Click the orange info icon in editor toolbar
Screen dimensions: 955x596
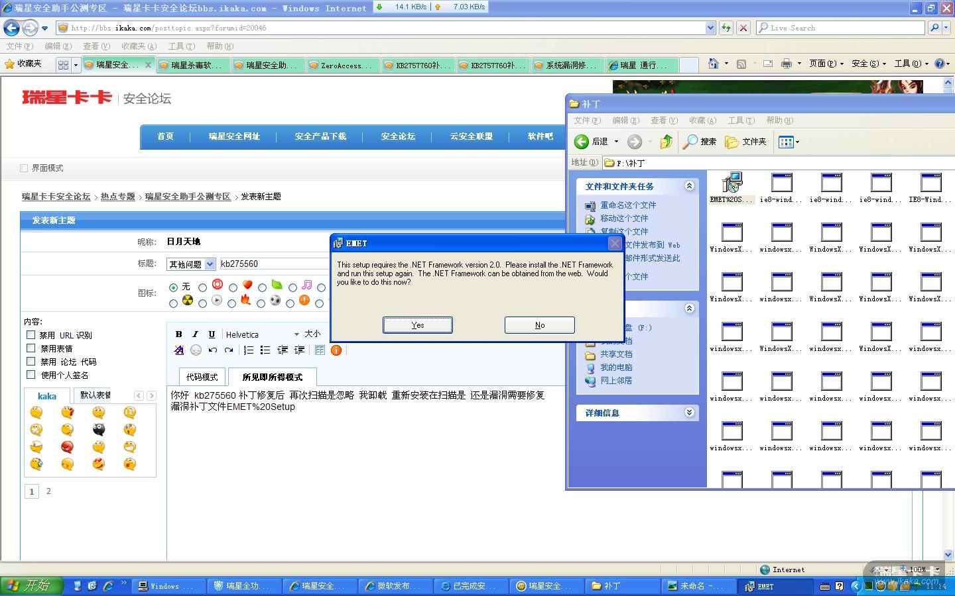(336, 350)
